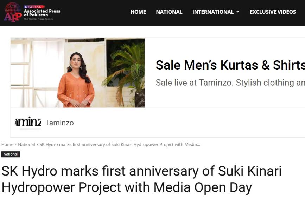Click the Associated Press of Pakistan wordmark
Viewport: 305px width, 198px height.
[x=42, y=13]
